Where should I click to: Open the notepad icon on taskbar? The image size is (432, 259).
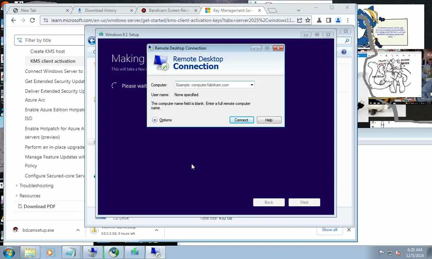pyautogui.click(x=71, y=252)
